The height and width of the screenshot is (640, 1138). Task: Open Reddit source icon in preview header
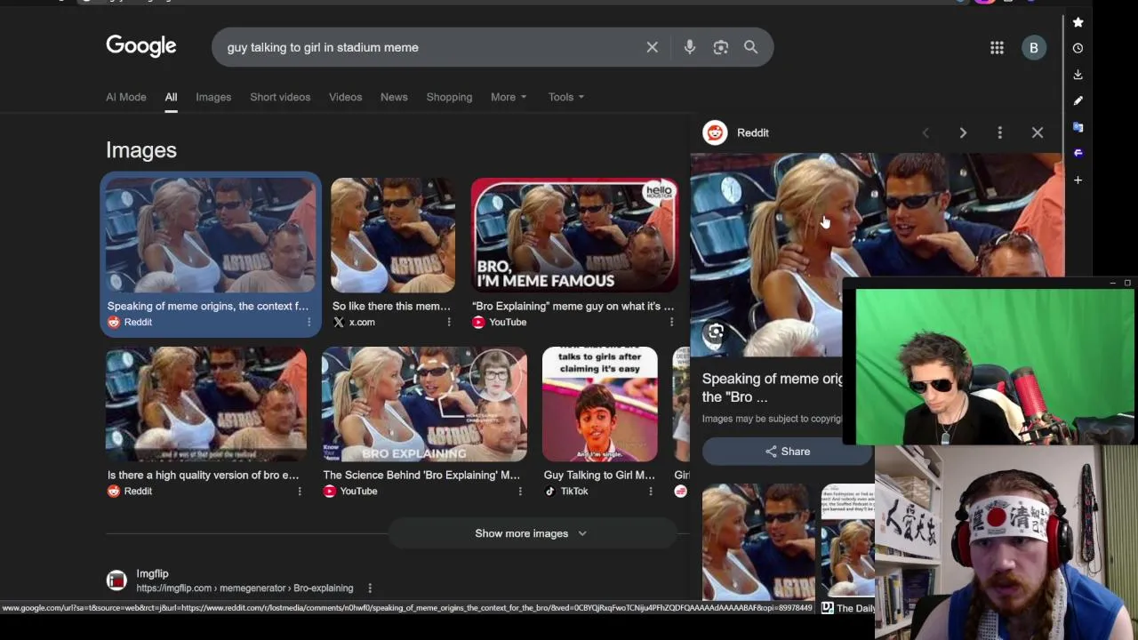click(715, 132)
